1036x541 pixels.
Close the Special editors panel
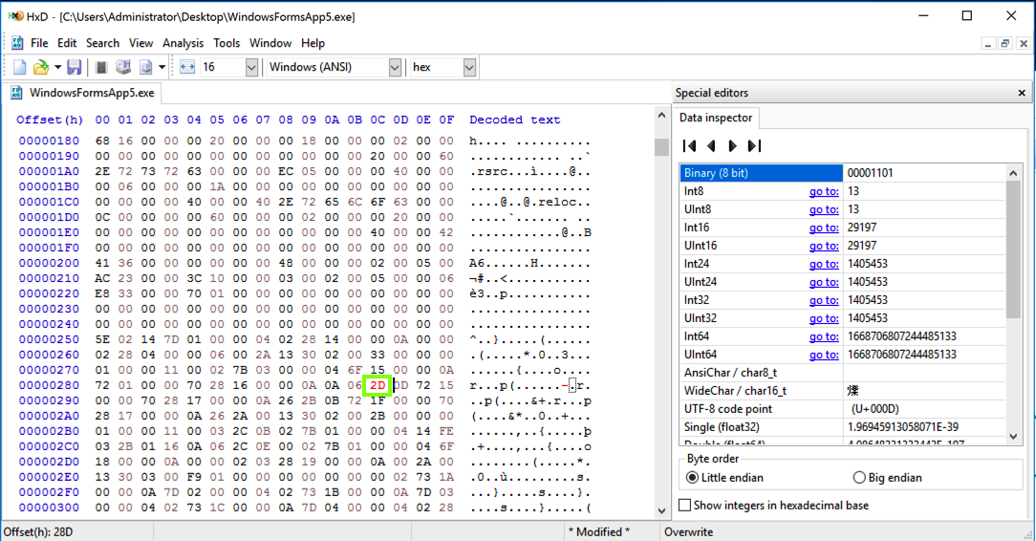(1022, 93)
